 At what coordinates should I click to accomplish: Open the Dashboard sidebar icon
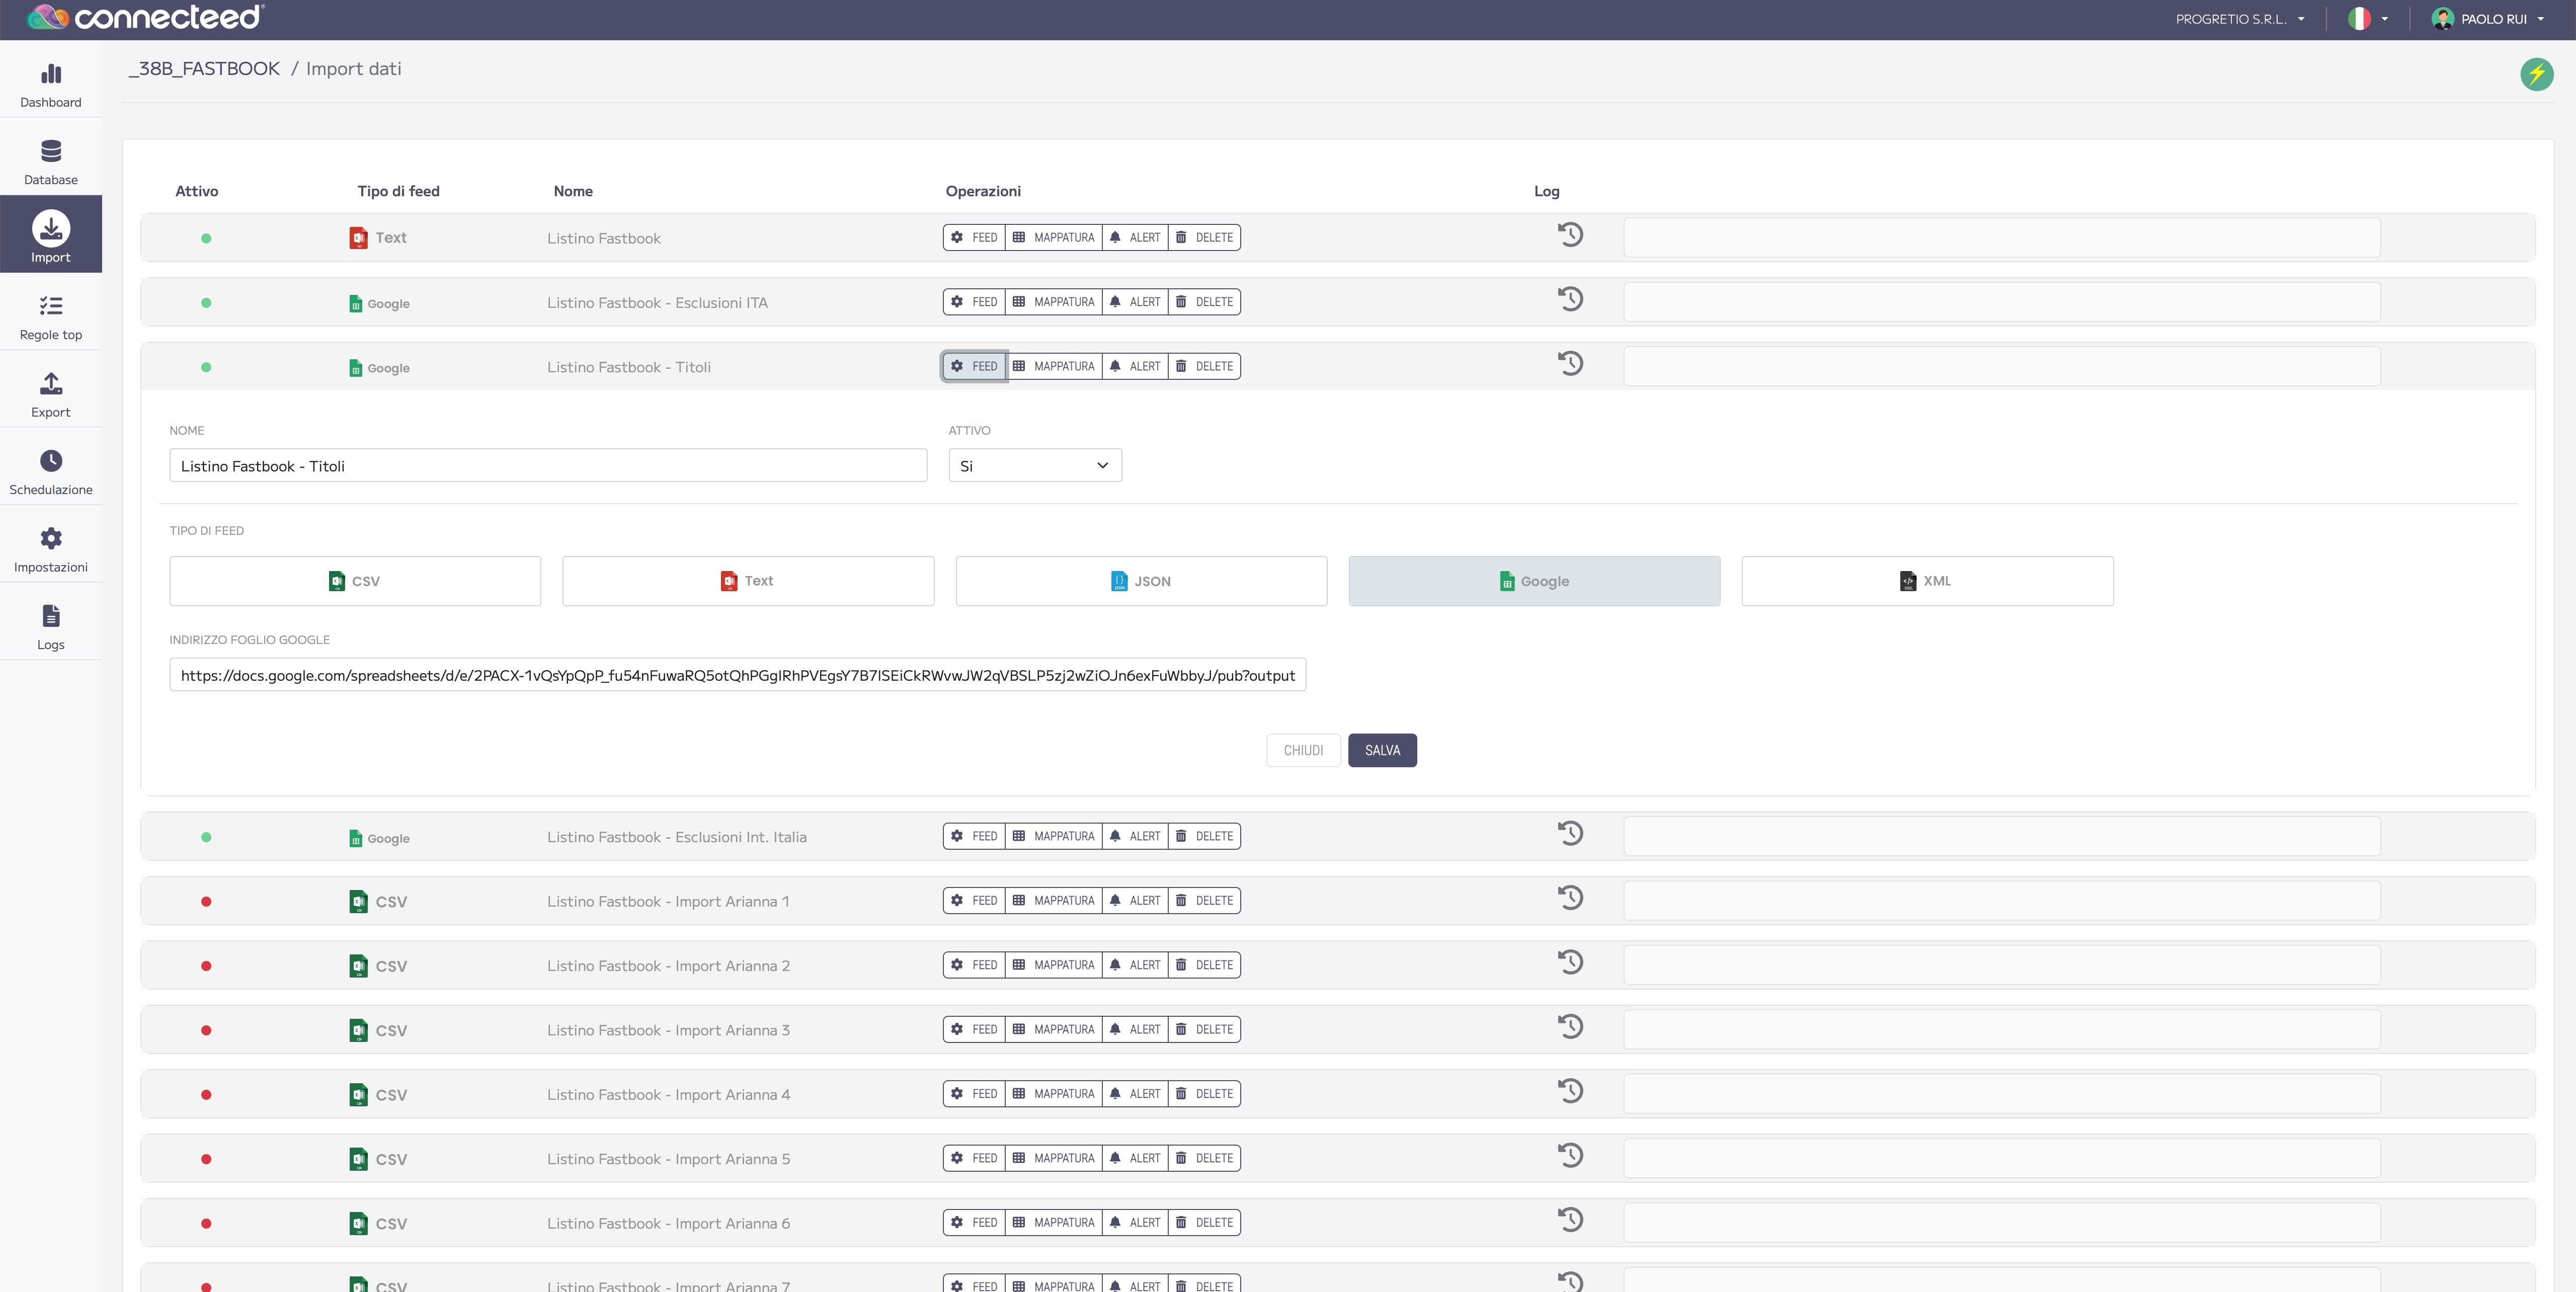51,75
